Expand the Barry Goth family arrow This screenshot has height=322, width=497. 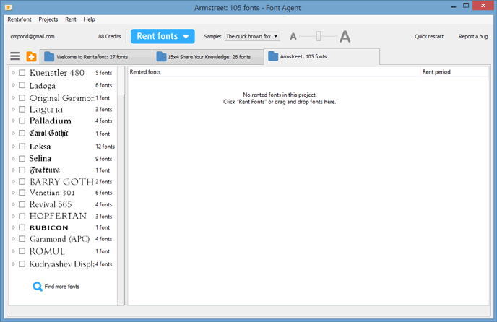pyautogui.click(x=13, y=182)
